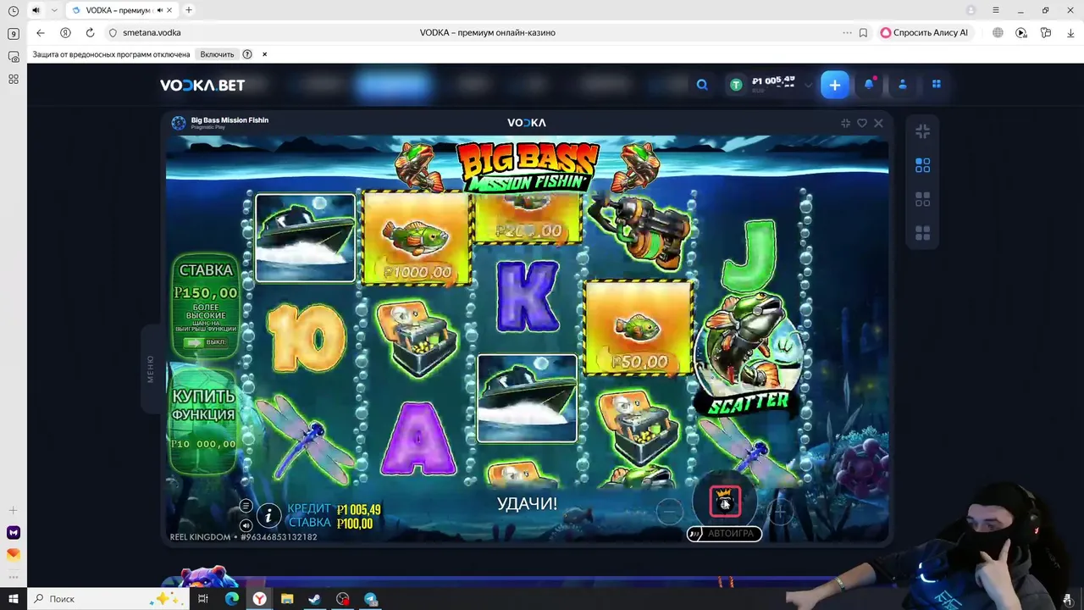The height and width of the screenshot is (610, 1084).
Task: Close the Big Bass game window
Action: click(x=878, y=123)
